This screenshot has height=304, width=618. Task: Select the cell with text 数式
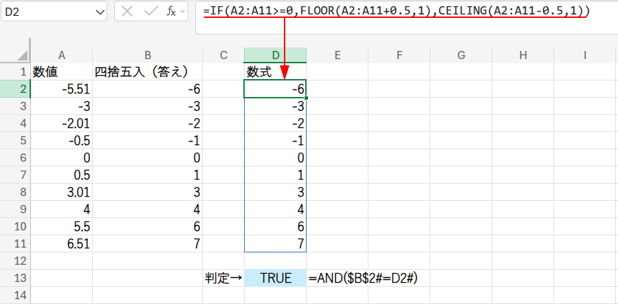click(275, 72)
